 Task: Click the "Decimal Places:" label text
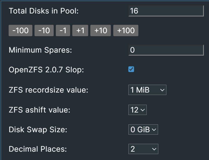pyautogui.click(x=38, y=149)
